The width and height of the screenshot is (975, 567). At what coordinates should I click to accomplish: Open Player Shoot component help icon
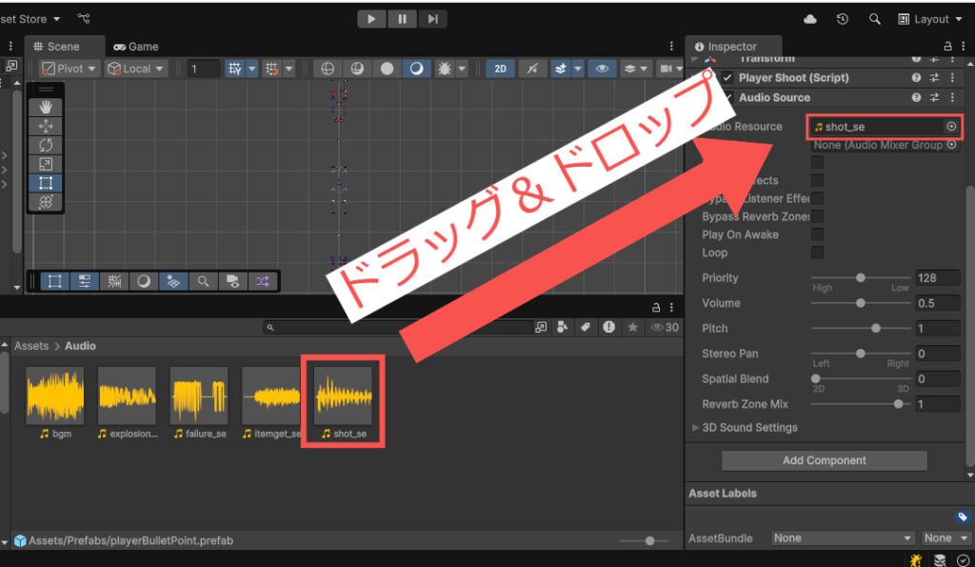(916, 78)
